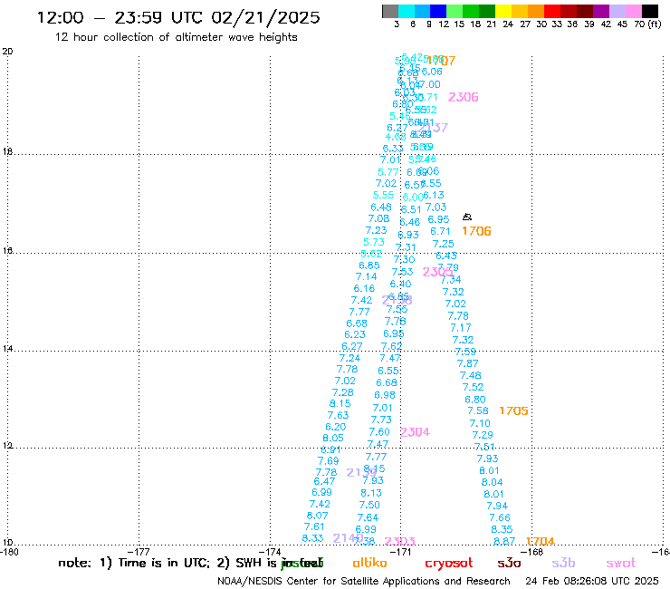Pick the pink swatch beside the black one
This screenshot has width=670, height=589.
[x=633, y=11]
